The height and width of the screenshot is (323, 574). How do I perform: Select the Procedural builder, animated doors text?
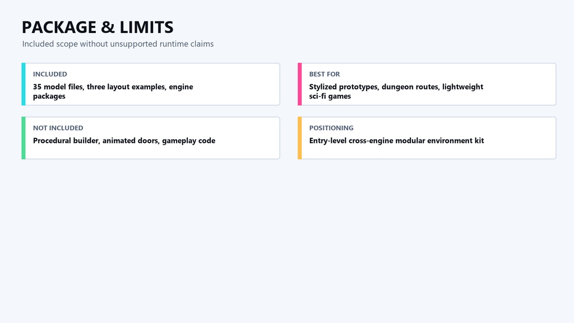coord(124,141)
